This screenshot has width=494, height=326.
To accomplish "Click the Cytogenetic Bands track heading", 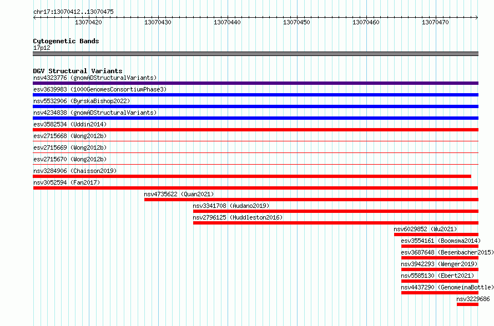I will [x=66, y=41].
